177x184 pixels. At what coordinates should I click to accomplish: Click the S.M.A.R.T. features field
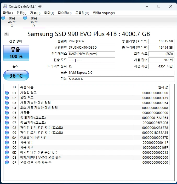tap(121, 79)
